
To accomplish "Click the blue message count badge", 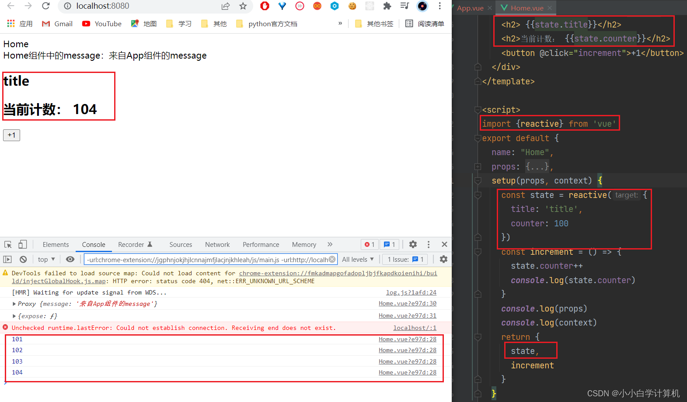I will pos(389,245).
